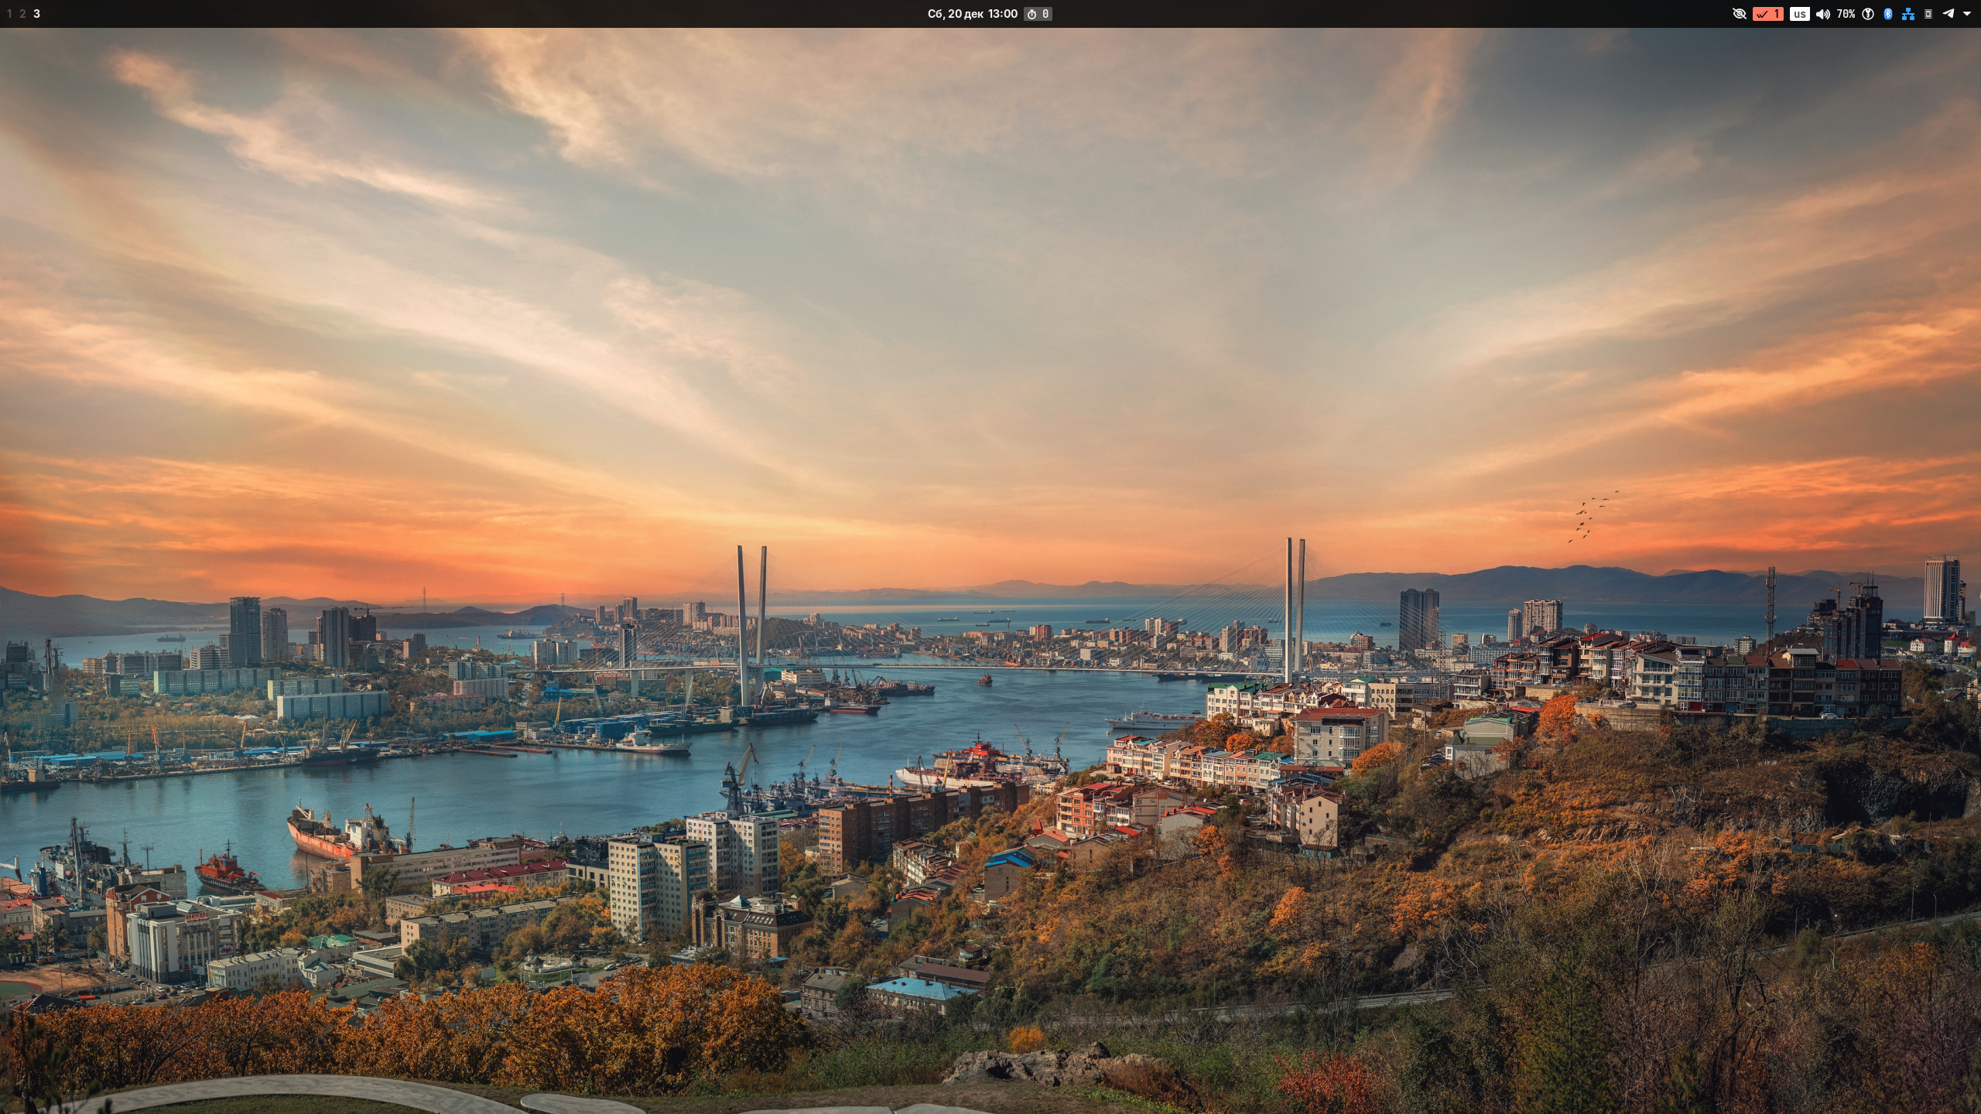Image resolution: width=1981 pixels, height=1114 pixels.
Task: Open the KeePassXC key icon
Action: (1868, 14)
